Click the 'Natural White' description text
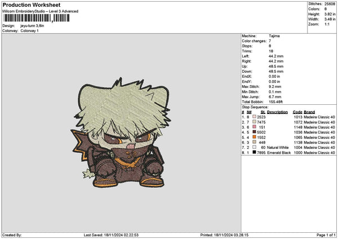The height and width of the screenshot is (239, 338). pos(278,147)
